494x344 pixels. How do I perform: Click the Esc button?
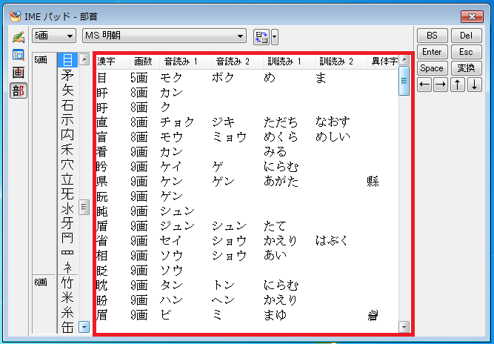point(467,52)
